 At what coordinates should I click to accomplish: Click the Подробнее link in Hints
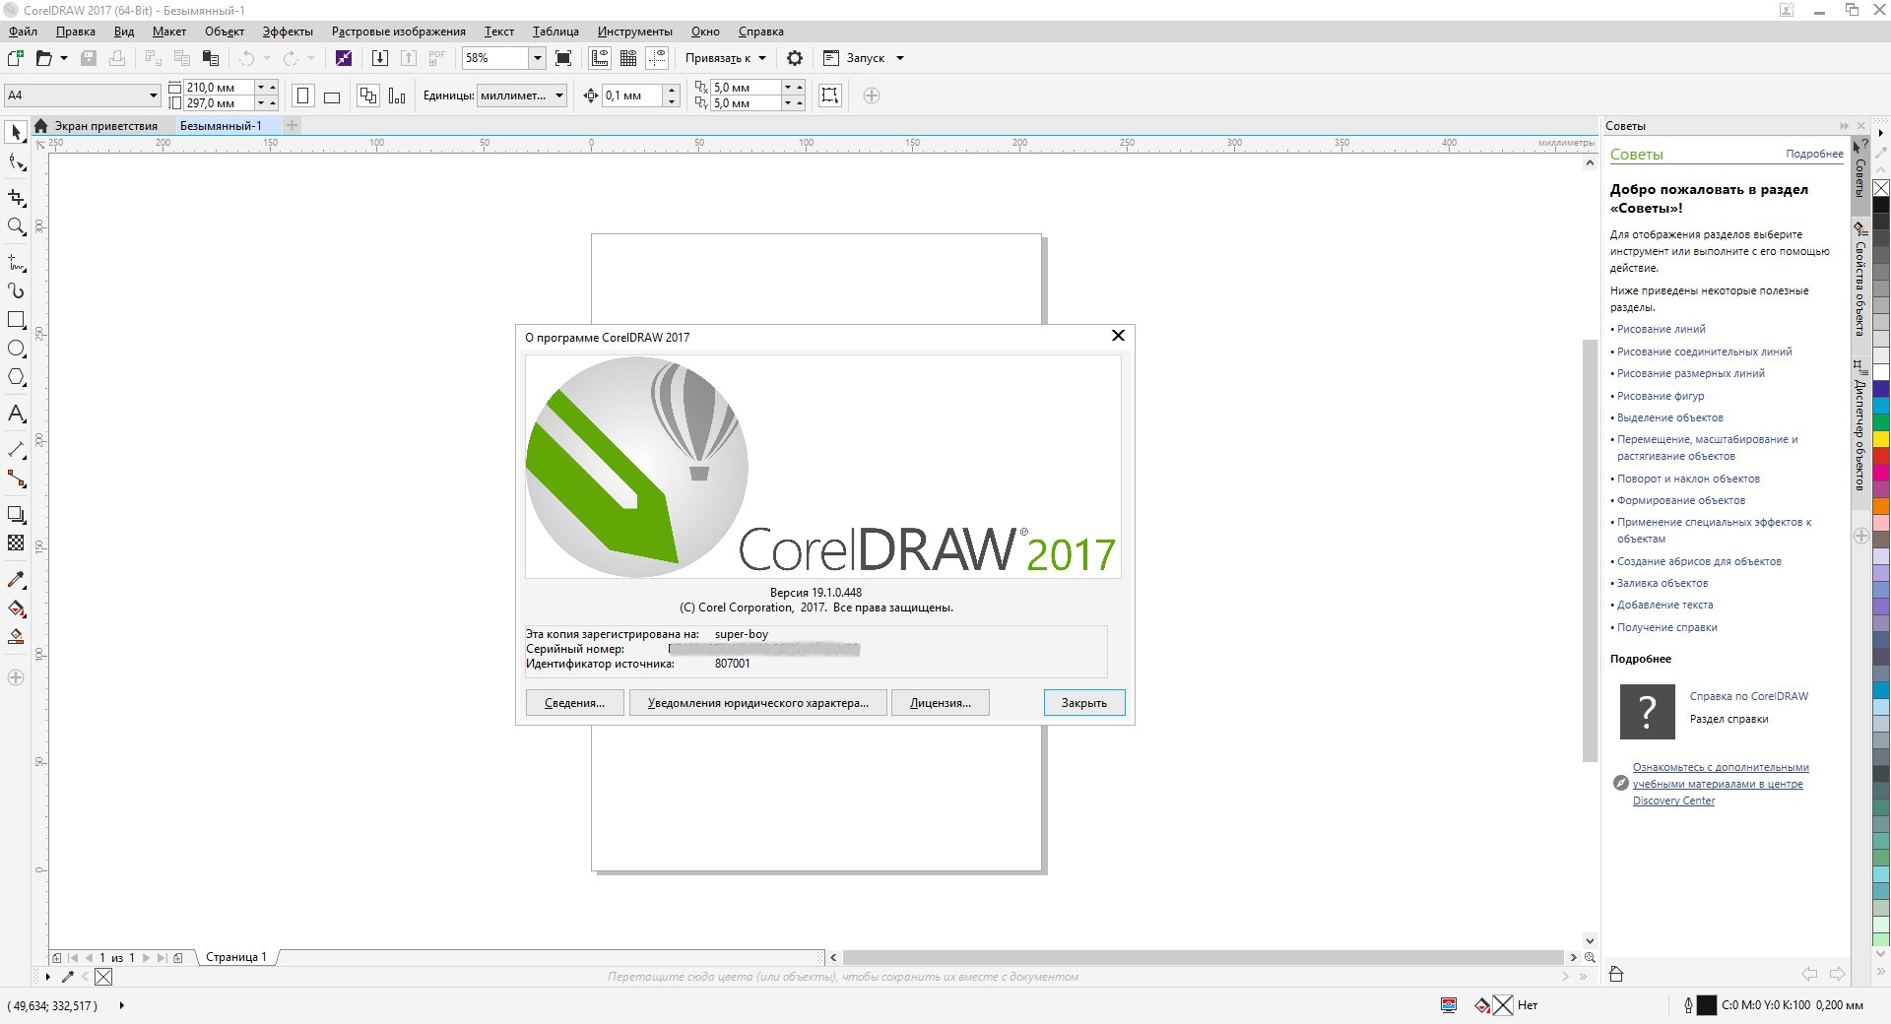pos(1814,155)
